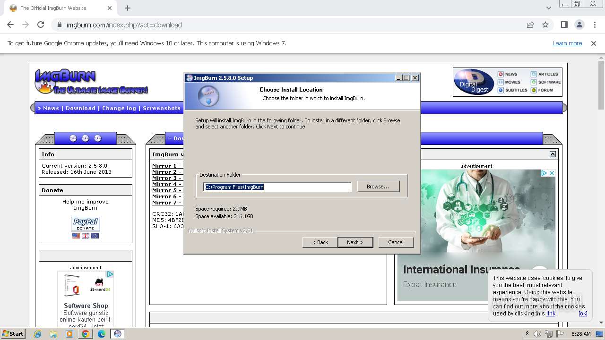The height and width of the screenshot is (340, 605).
Task: Click the volume speaker tray icon
Action: [x=537, y=334]
